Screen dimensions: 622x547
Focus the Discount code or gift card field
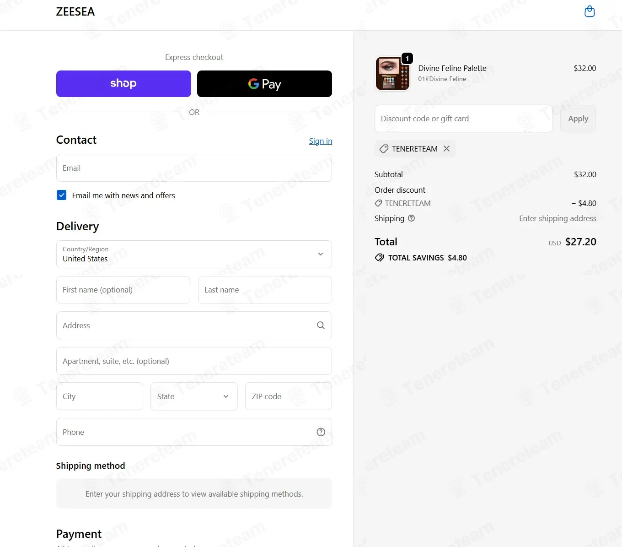pos(464,119)
